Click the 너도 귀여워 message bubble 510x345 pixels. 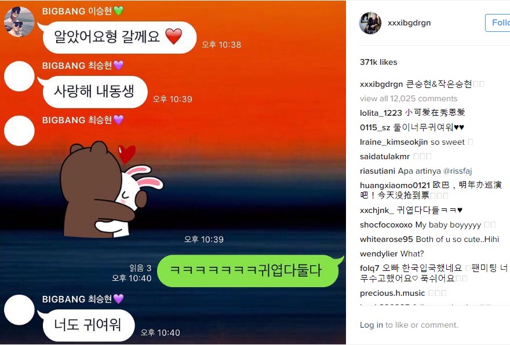tap(87, 325)
